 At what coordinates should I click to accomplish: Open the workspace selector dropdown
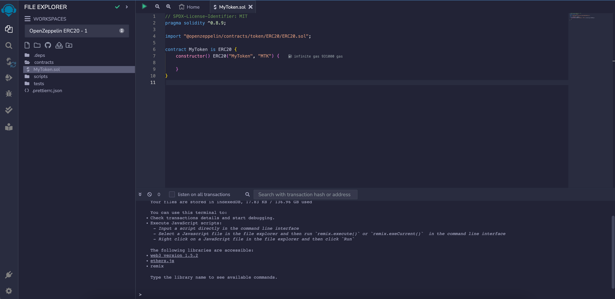tap(77, 31)
